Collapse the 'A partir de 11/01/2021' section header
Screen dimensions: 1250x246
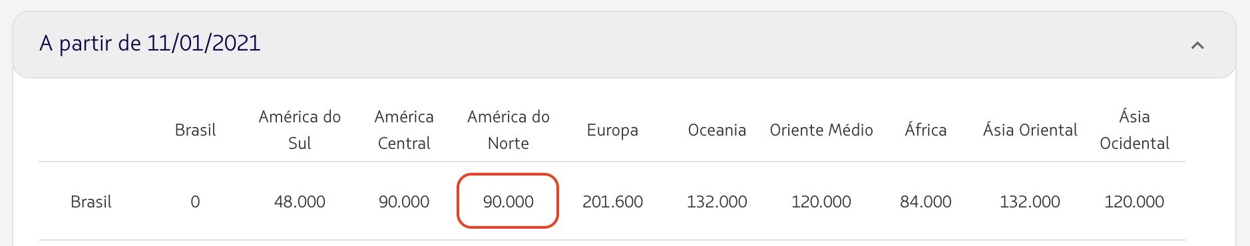pyautogui.click(x=624, y=45)
